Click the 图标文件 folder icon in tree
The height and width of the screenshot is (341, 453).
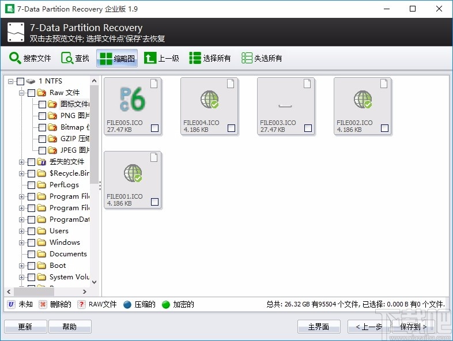(52, 104)
